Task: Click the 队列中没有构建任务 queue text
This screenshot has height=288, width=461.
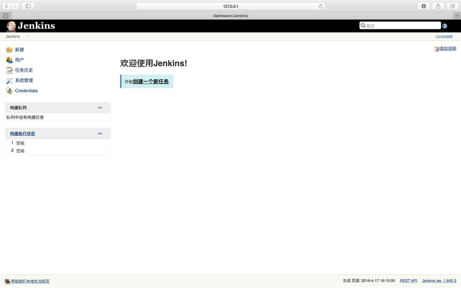Action: (25, 117)
